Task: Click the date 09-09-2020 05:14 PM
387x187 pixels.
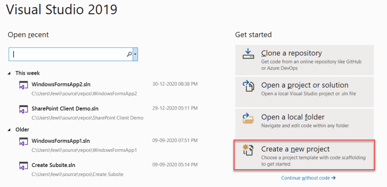Action: pyautogui.click(x=175, y=165)
